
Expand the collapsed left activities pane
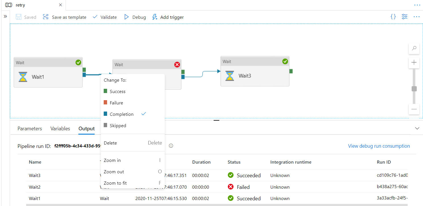pyautogui.click(x=5, y=17)
